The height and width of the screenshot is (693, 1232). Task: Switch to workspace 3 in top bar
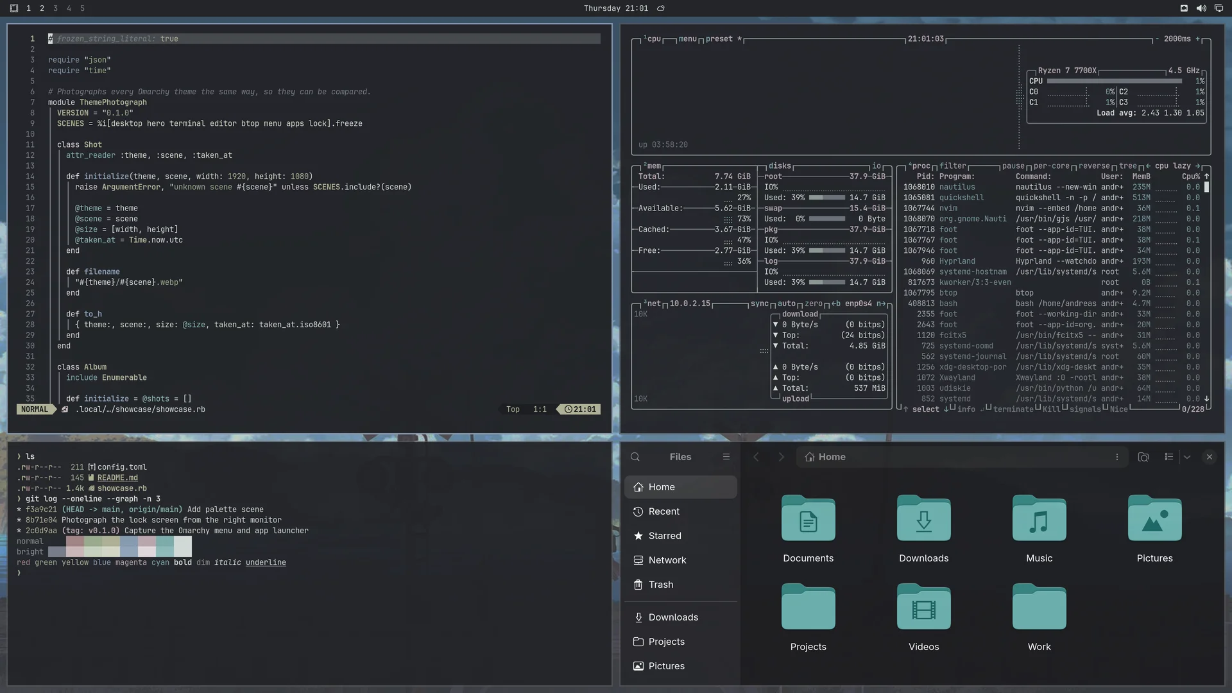click(x=55, y=8)
